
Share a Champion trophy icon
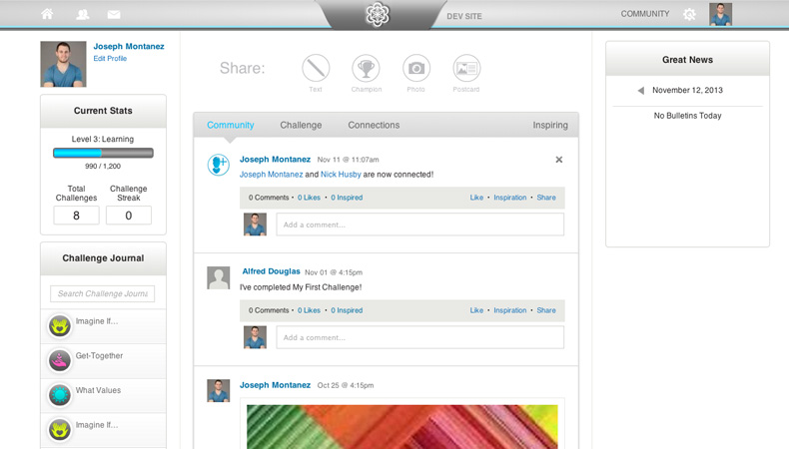click(366, 68)
